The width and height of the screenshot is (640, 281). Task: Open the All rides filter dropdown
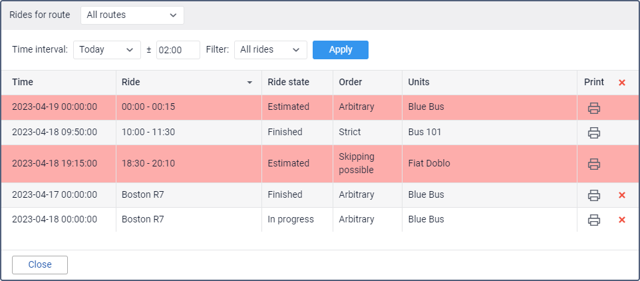[271, 50]
